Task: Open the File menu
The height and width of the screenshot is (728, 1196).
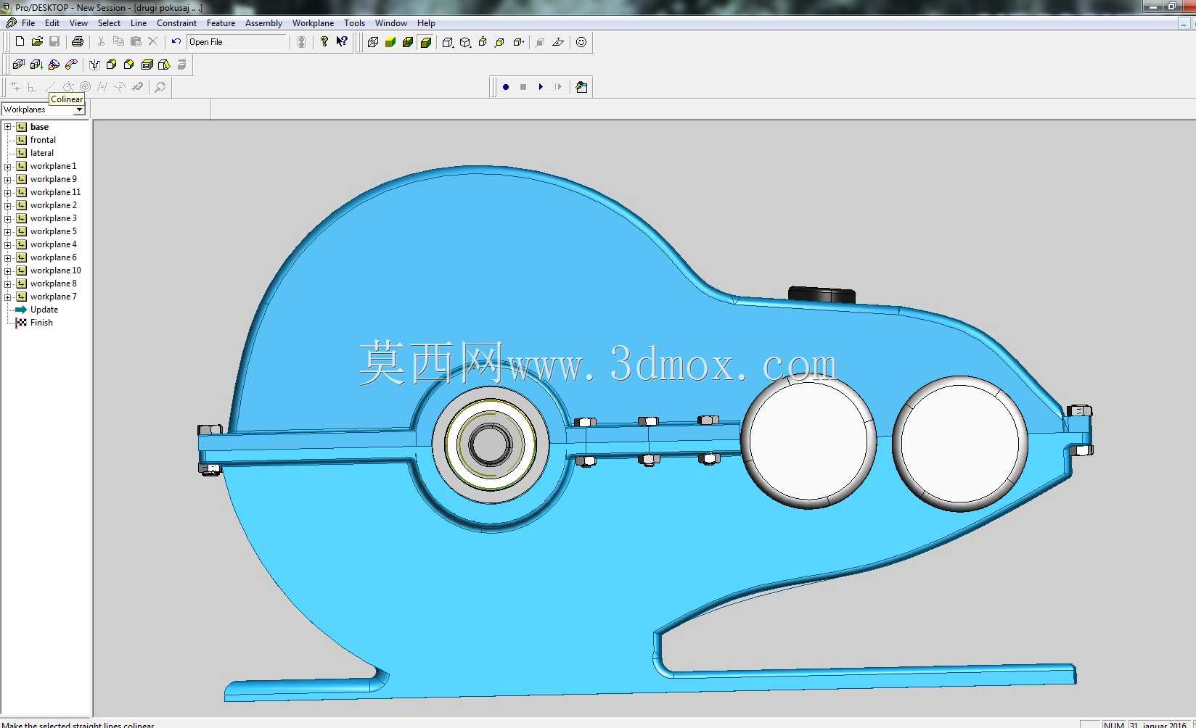Action: [28, 23]
